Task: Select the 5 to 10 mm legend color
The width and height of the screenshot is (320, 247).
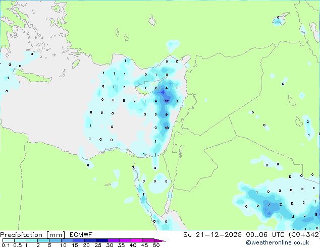Action: [55, 240]
